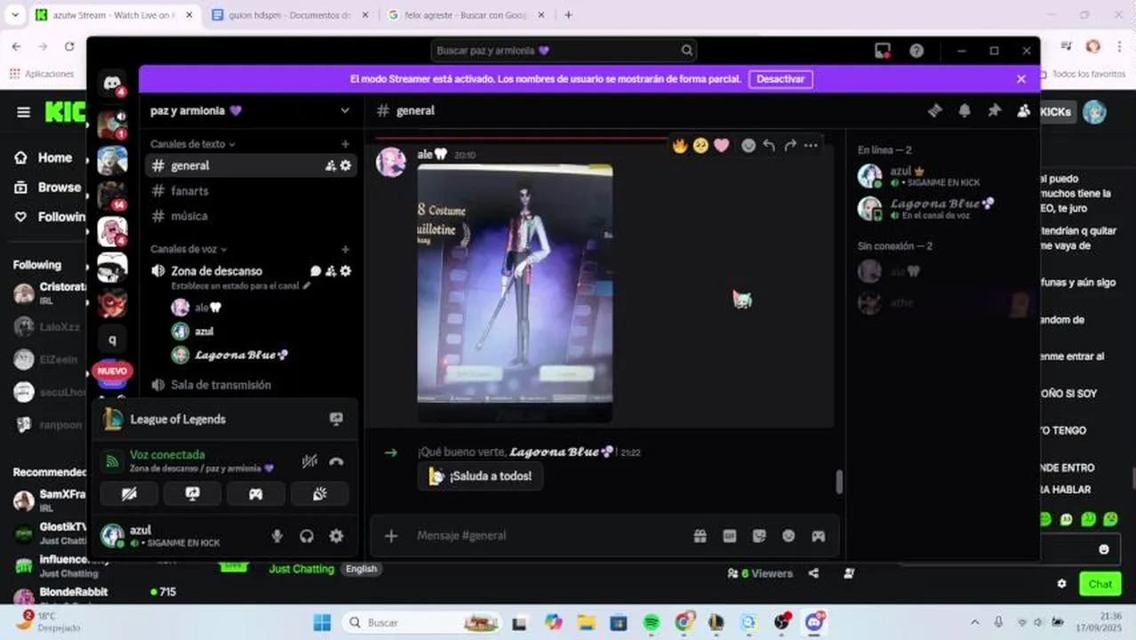
Task: Open Chrome tab list dropdown arrow
Action: tap(14, 14)
